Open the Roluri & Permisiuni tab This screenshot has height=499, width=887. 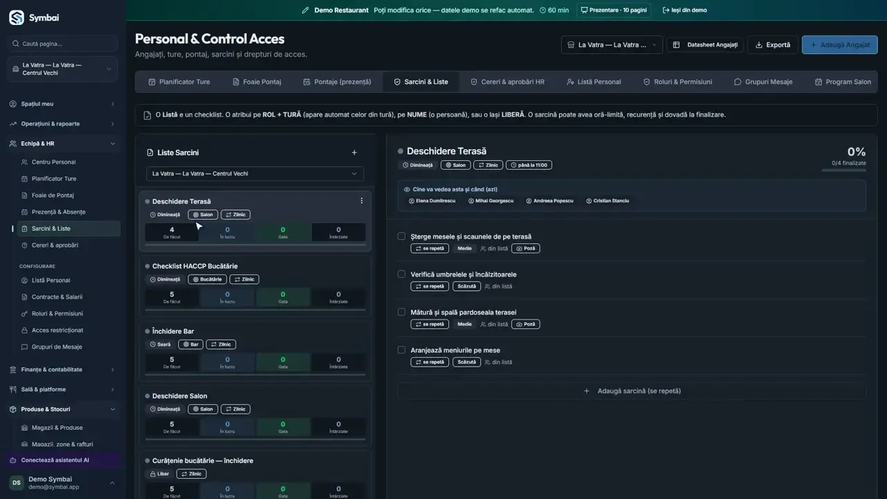click(x=677, y=82)
